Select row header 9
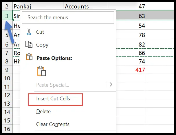This screenshot has width=176, height=135. (x=7, y=70)
